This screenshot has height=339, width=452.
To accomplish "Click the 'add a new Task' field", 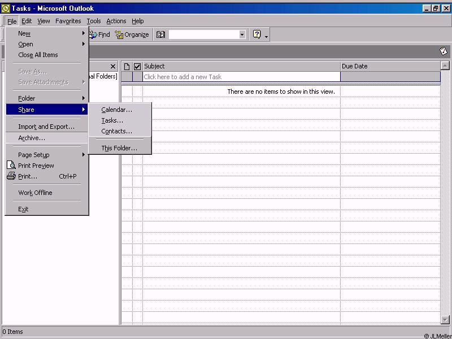I will [x=241, y=77].
